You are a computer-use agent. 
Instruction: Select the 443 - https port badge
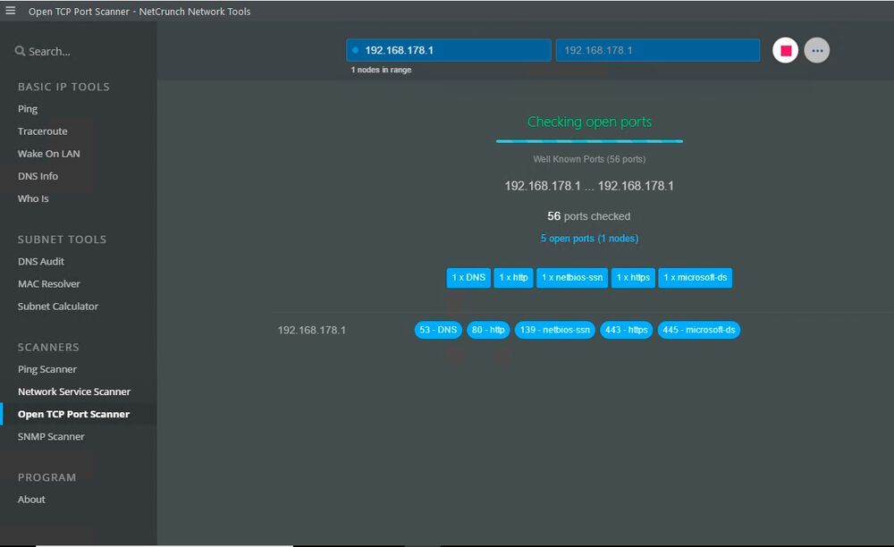[626, 330]
